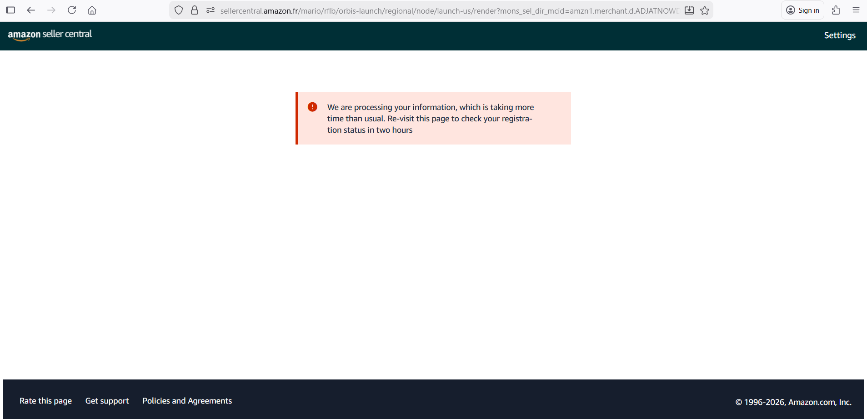The height and width of the screenshot is (419, 867).
Task: Reload the Seller Central page
Action: (x=72, y=10)
